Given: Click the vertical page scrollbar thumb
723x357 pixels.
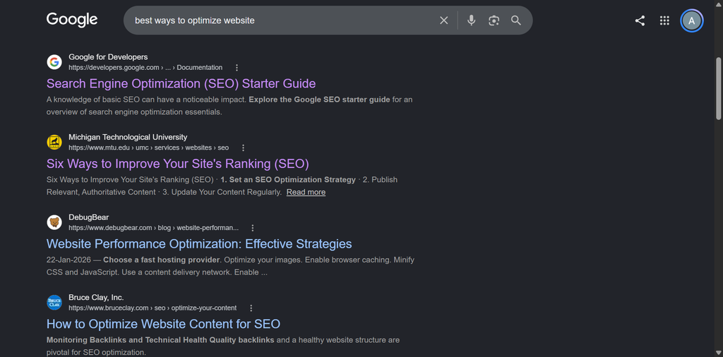Looking at the screenshot, I should click(x=718, y=88).
